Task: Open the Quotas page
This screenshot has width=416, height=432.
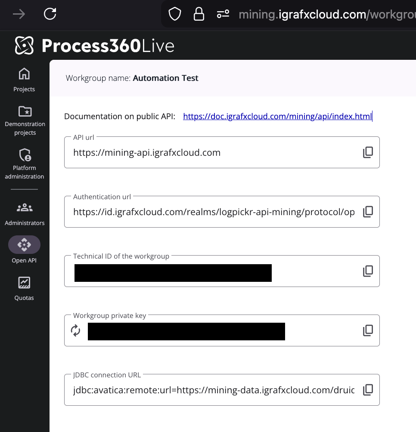Action: coord(24,289)
